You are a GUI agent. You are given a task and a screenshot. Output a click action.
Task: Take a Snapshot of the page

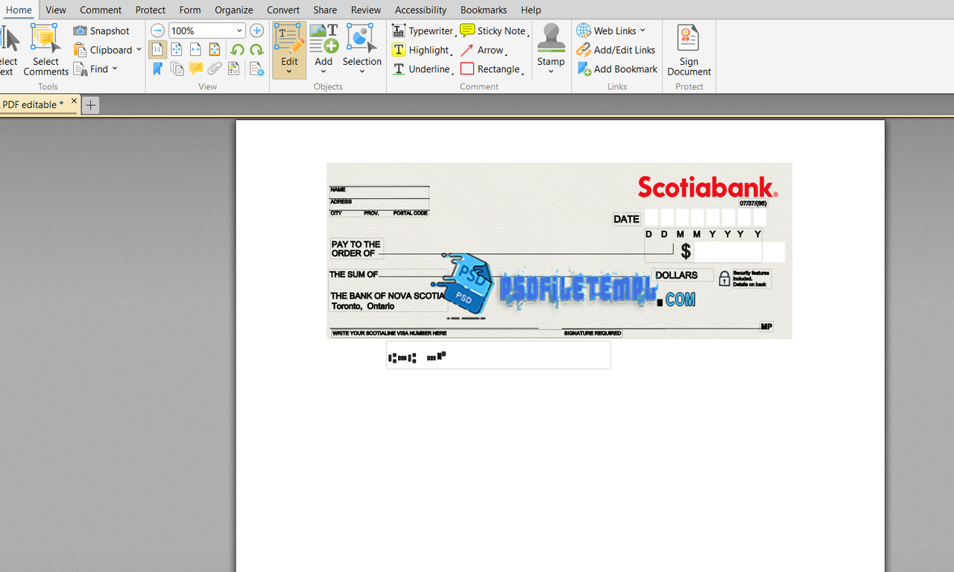[101, 31]
